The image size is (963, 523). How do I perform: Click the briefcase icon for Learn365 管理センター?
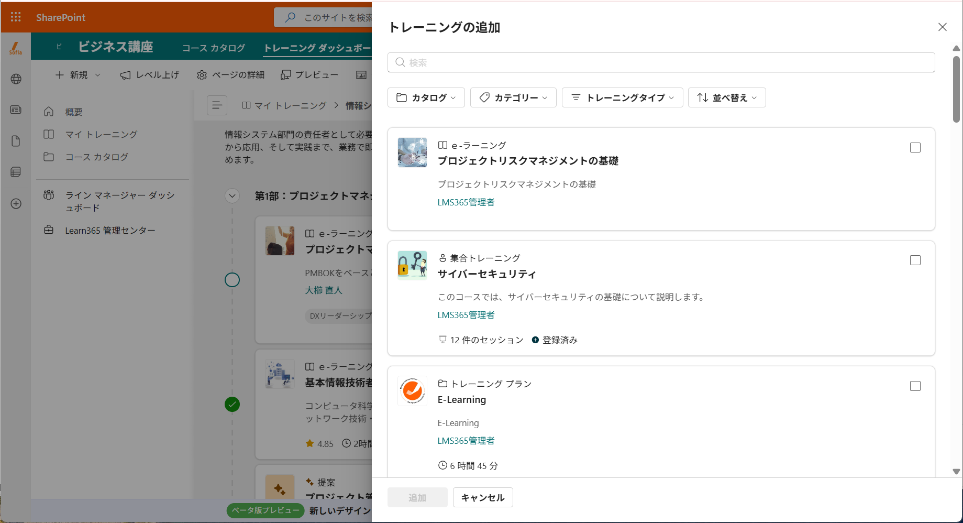(49, 230)
